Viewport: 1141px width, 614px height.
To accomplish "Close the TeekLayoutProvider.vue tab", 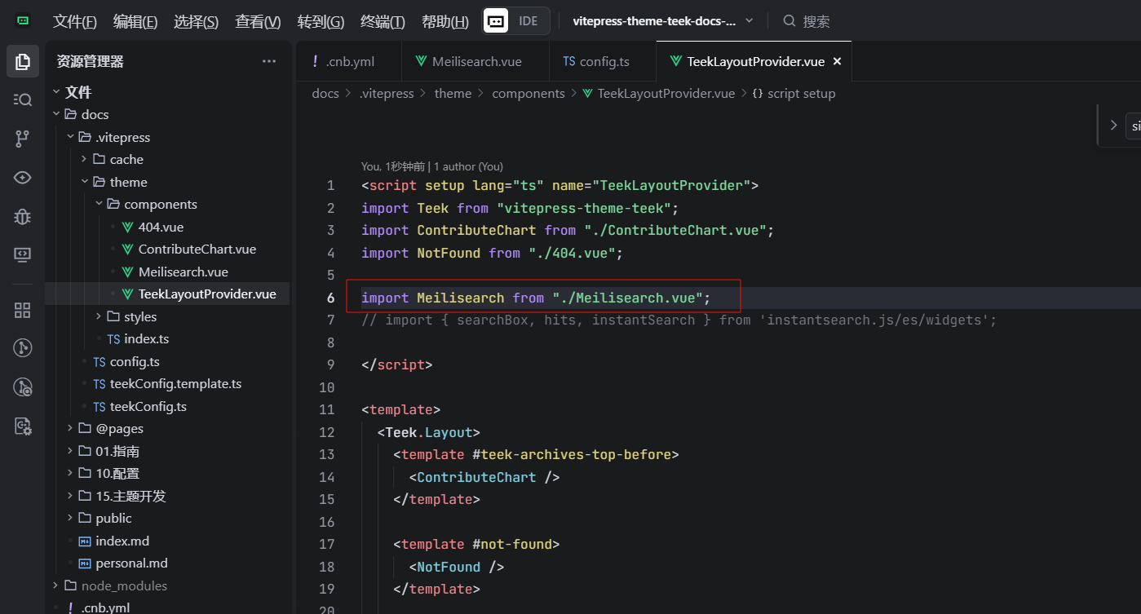I will click(837, 61).
